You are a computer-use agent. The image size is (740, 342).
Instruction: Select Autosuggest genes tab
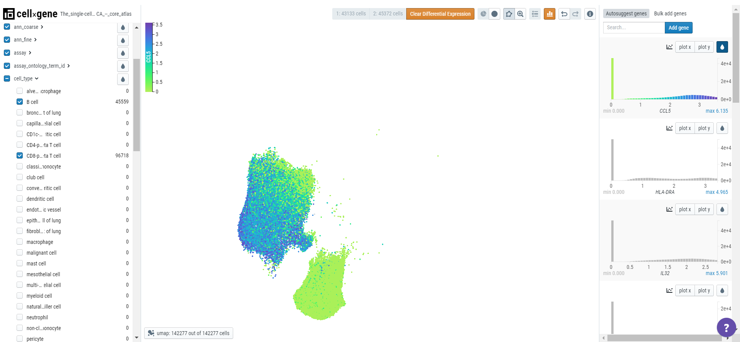626,13
